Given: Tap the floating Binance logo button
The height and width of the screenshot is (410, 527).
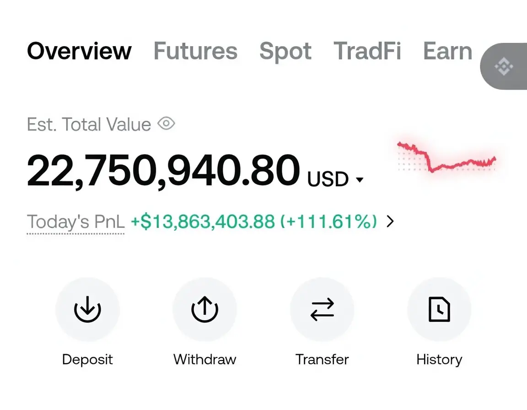Looking at the screenshot, I should pyautogui.click(x=504, y=66).
